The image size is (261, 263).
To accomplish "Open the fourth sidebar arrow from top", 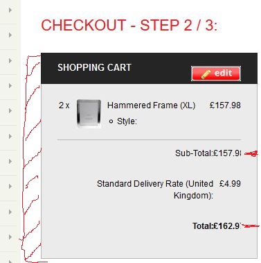I will [10, 85].
